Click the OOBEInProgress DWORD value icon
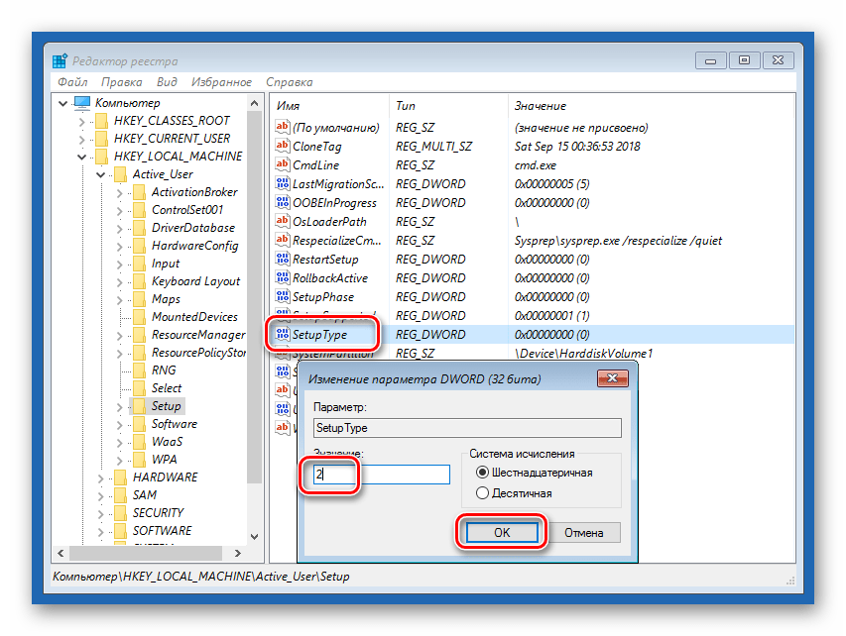Screen dimensions: 846x636 283,203
